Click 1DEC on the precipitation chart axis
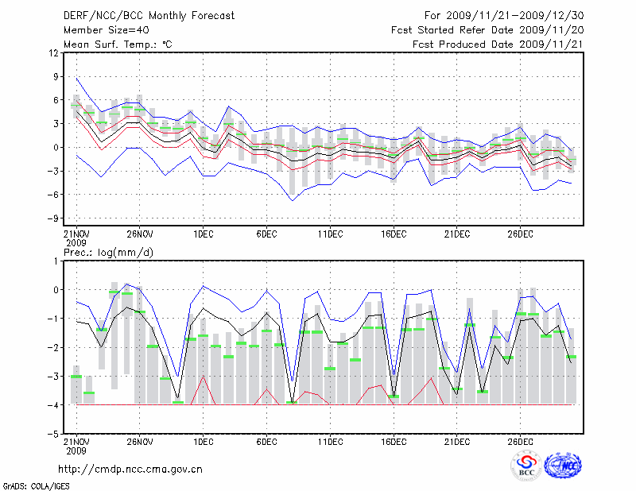Screen dimensions: 636x491 pos(203,442)
